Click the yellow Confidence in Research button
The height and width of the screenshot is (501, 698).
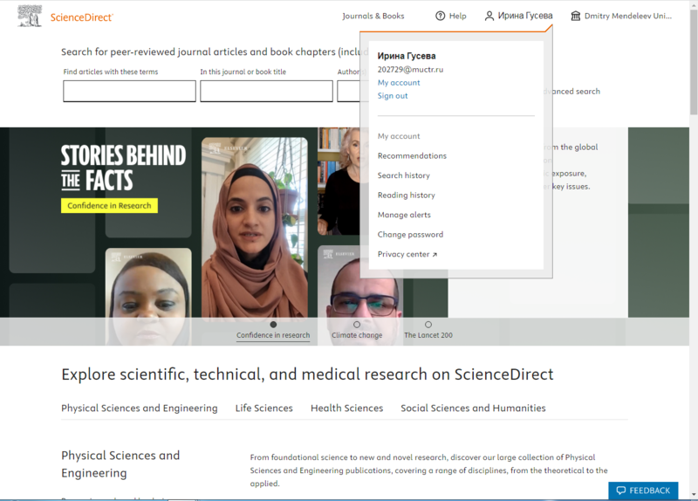tap(109, 205)
